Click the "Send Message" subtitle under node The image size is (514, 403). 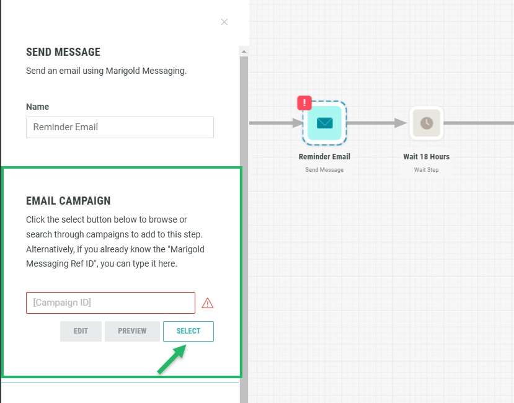(x=324, y=170)
